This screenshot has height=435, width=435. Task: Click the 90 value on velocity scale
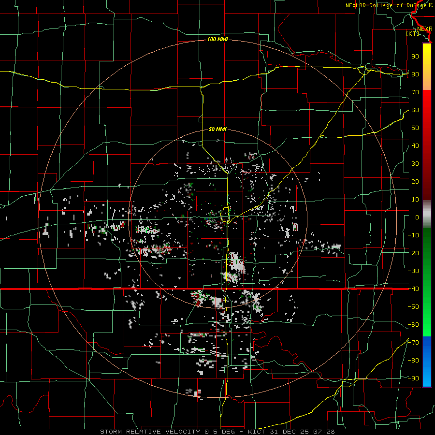tap(415, 57)
